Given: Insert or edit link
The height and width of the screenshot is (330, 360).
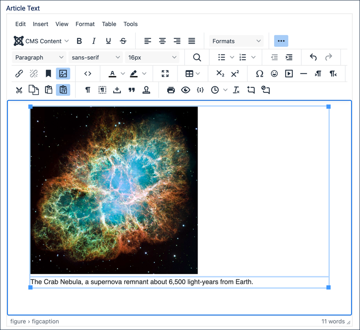Looking at the screenshot, I should pos(19,74).
